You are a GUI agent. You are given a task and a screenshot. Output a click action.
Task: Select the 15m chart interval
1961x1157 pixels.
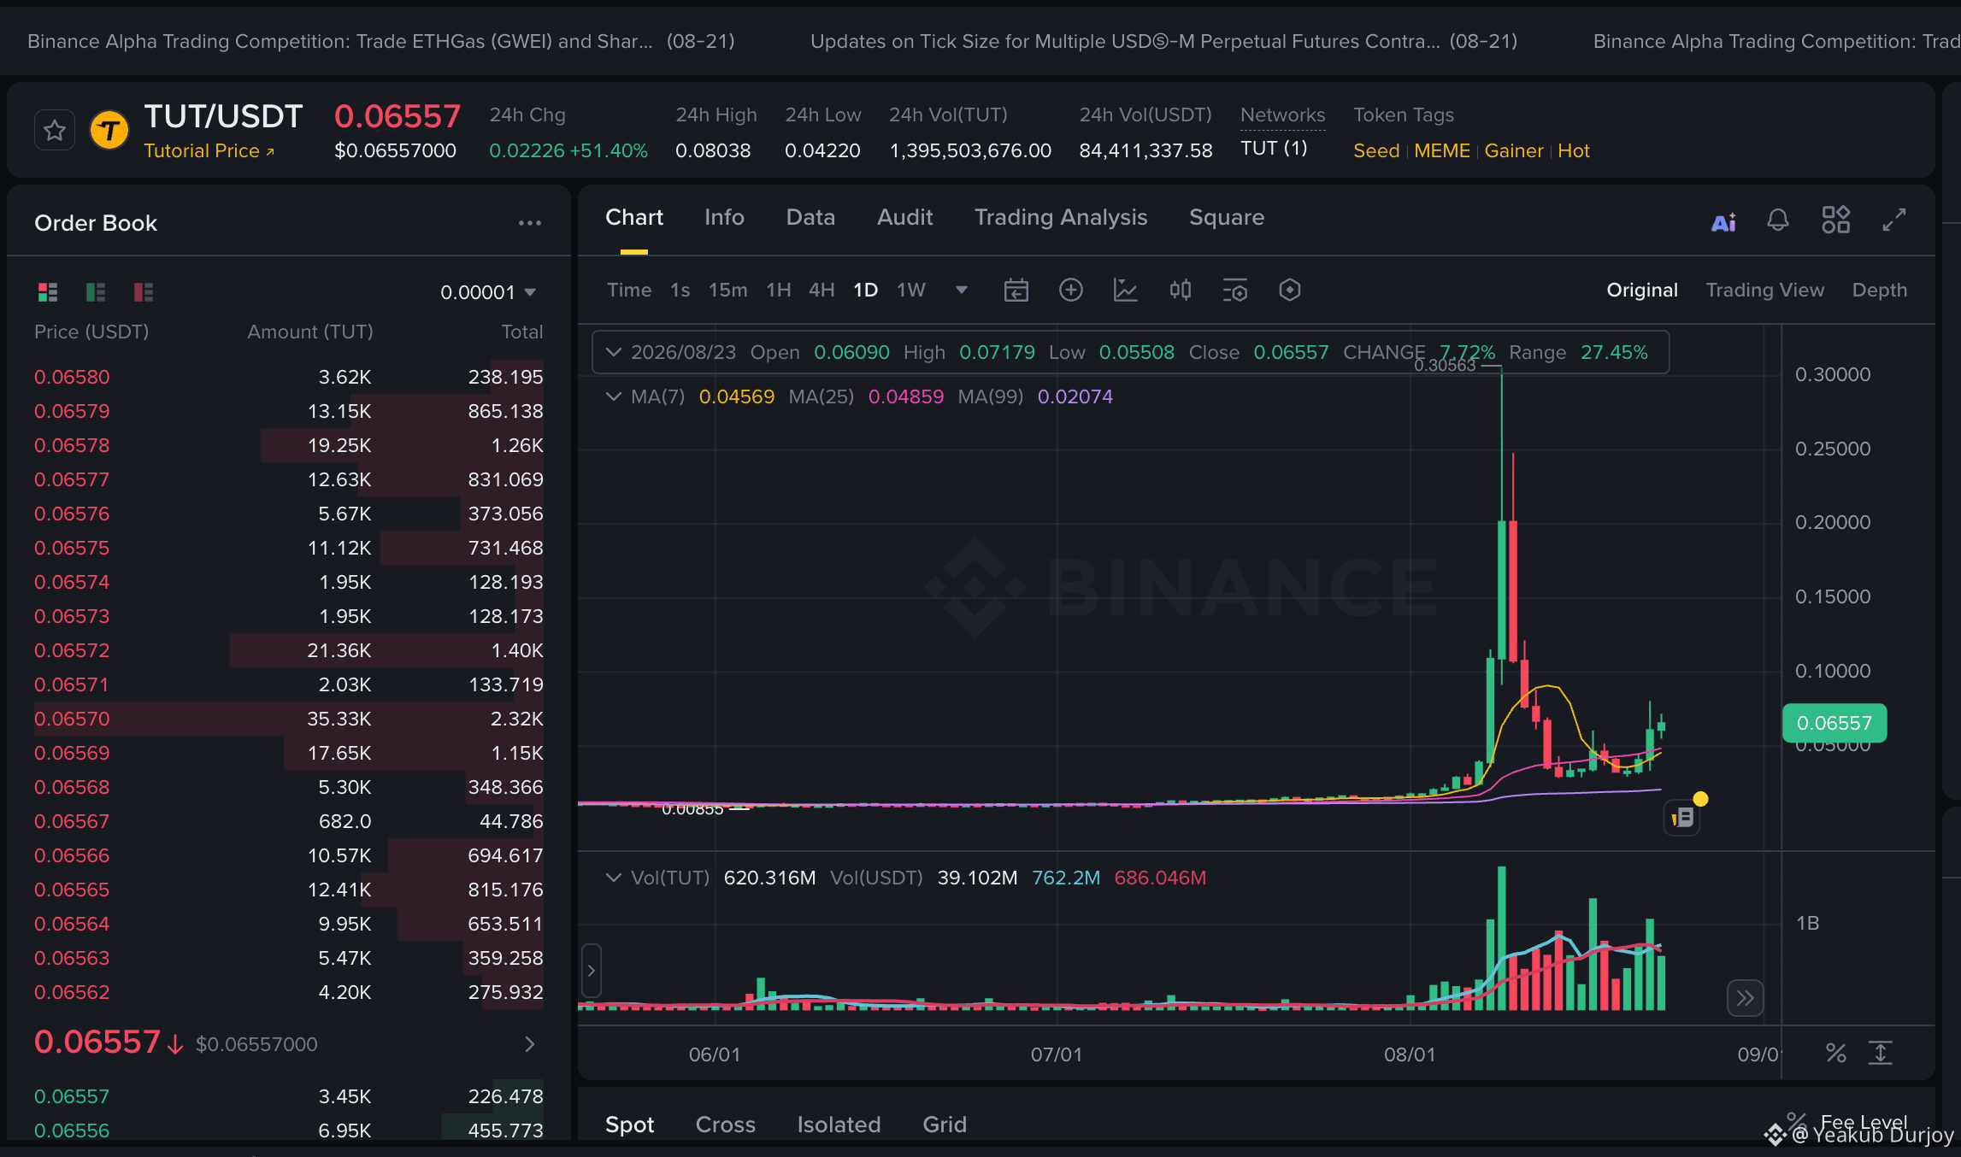pos(728,291)
